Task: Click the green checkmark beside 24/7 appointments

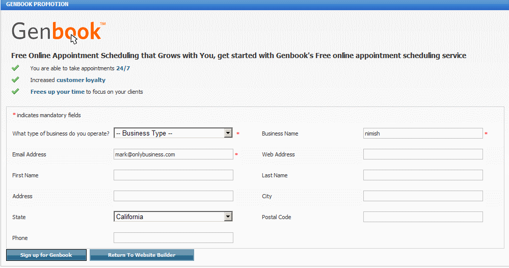Action: [x=15, y=68]
